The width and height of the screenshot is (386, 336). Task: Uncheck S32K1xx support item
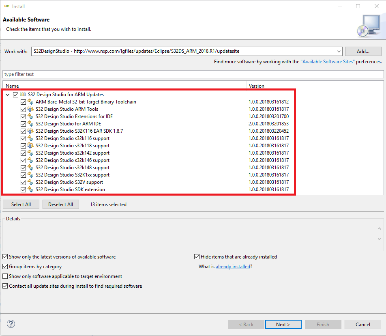(x=23, y=175)
